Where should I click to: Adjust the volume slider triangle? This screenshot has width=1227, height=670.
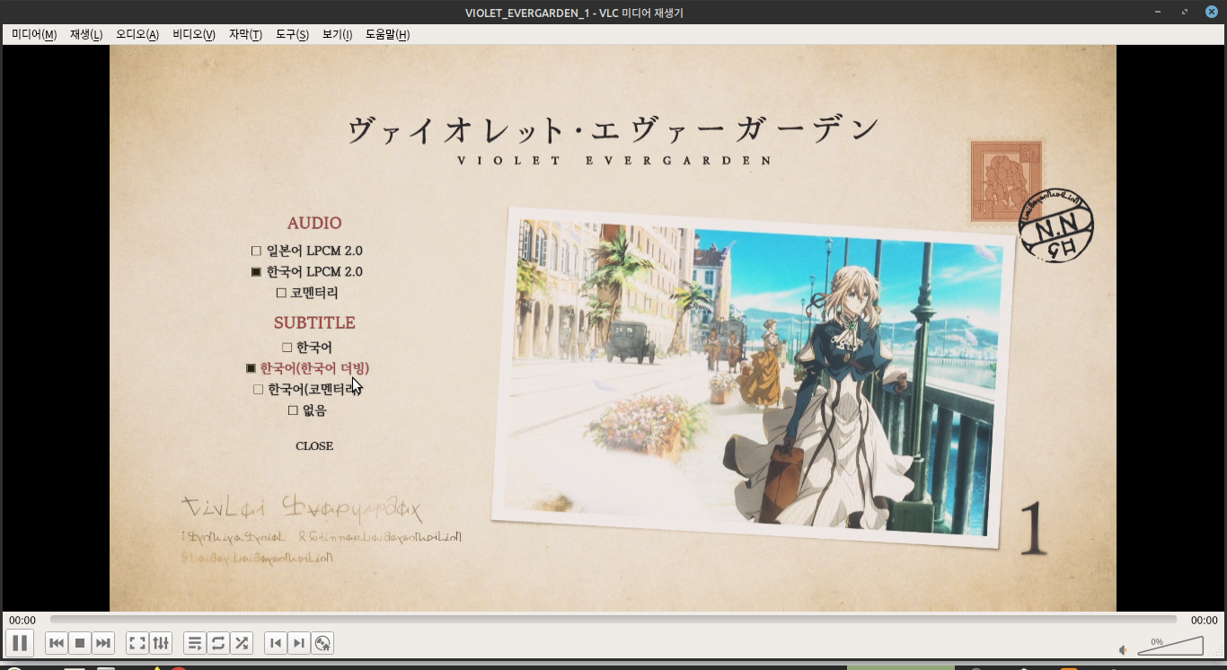coord(1170,646)
